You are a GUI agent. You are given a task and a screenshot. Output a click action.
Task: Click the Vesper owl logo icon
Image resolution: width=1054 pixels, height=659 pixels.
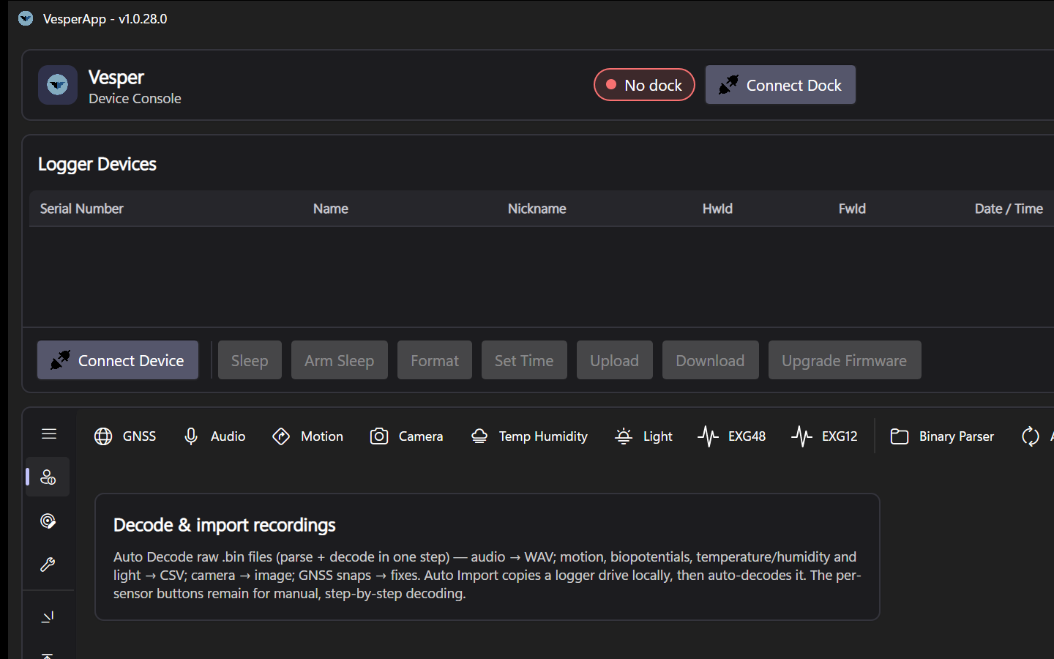click(58, 85)
